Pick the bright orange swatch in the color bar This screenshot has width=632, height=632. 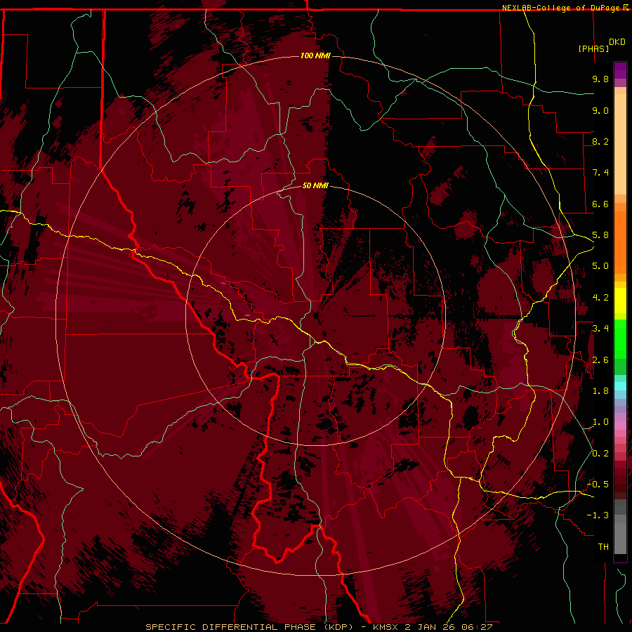coord(620,242)
